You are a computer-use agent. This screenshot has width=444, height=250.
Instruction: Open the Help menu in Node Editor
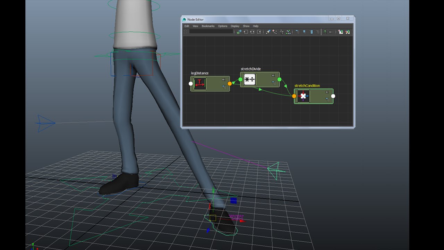pos(256,26)
